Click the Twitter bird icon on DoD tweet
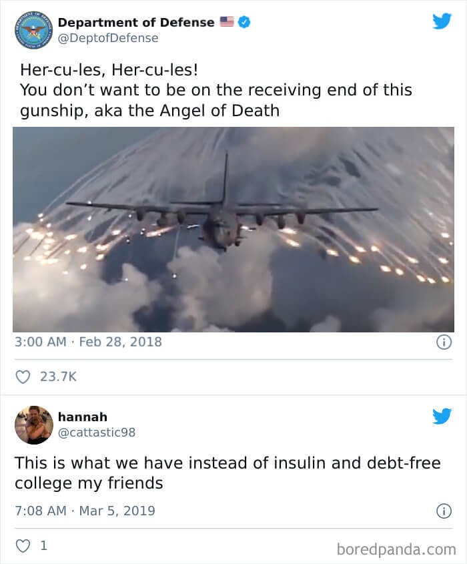This screenshot has height=564, width=467. pos(442,21)
